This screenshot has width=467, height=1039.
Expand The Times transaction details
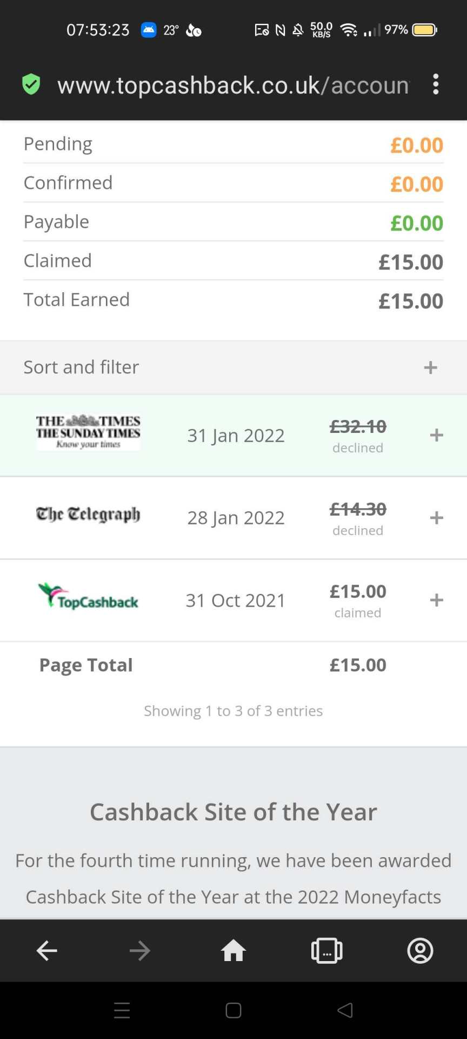pyautogui.click(x=436, y=435)
